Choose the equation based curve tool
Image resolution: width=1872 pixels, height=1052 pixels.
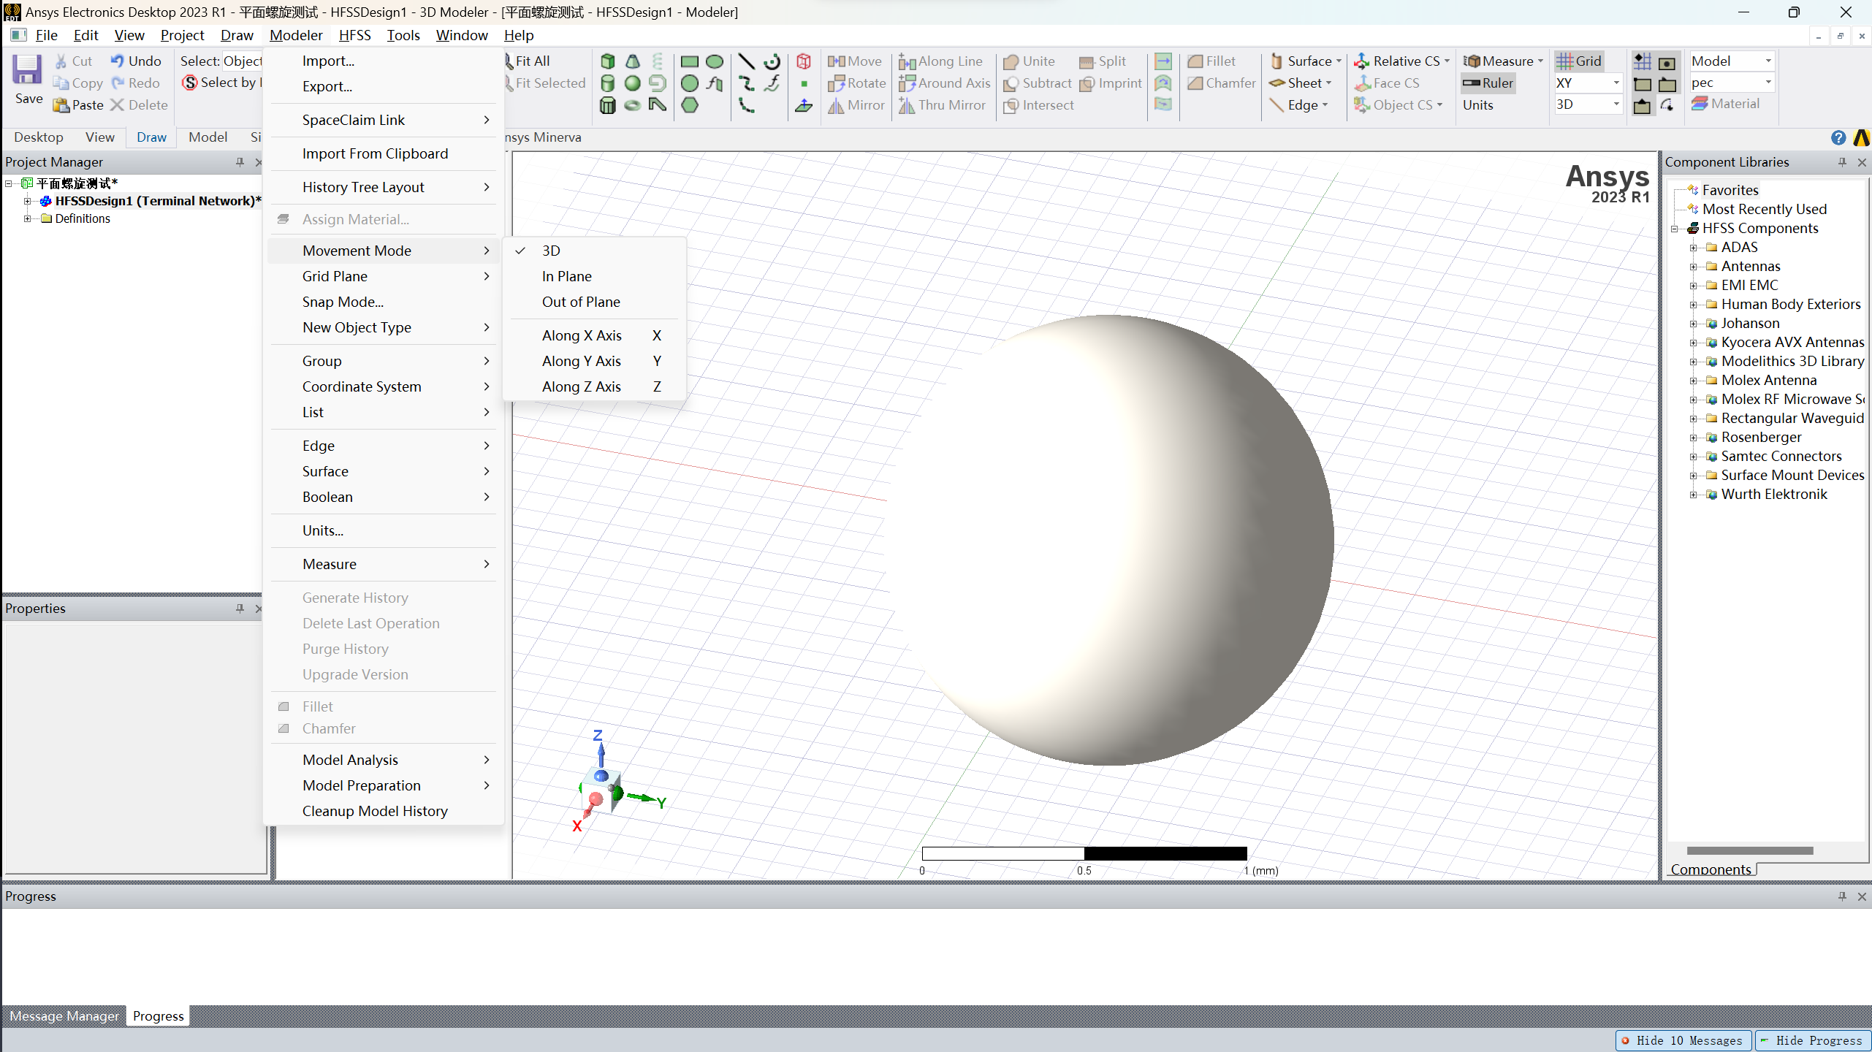click(x=772, y=83)
